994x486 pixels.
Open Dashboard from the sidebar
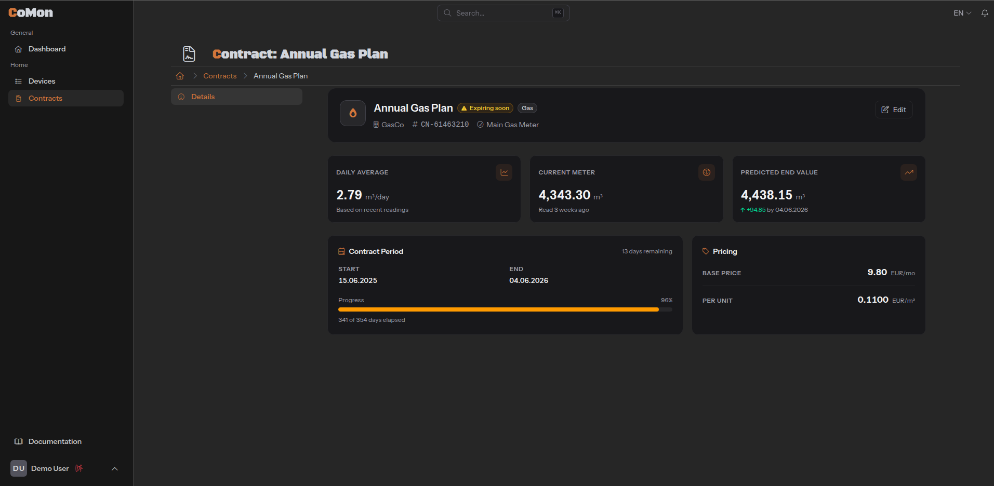point(66,49)
